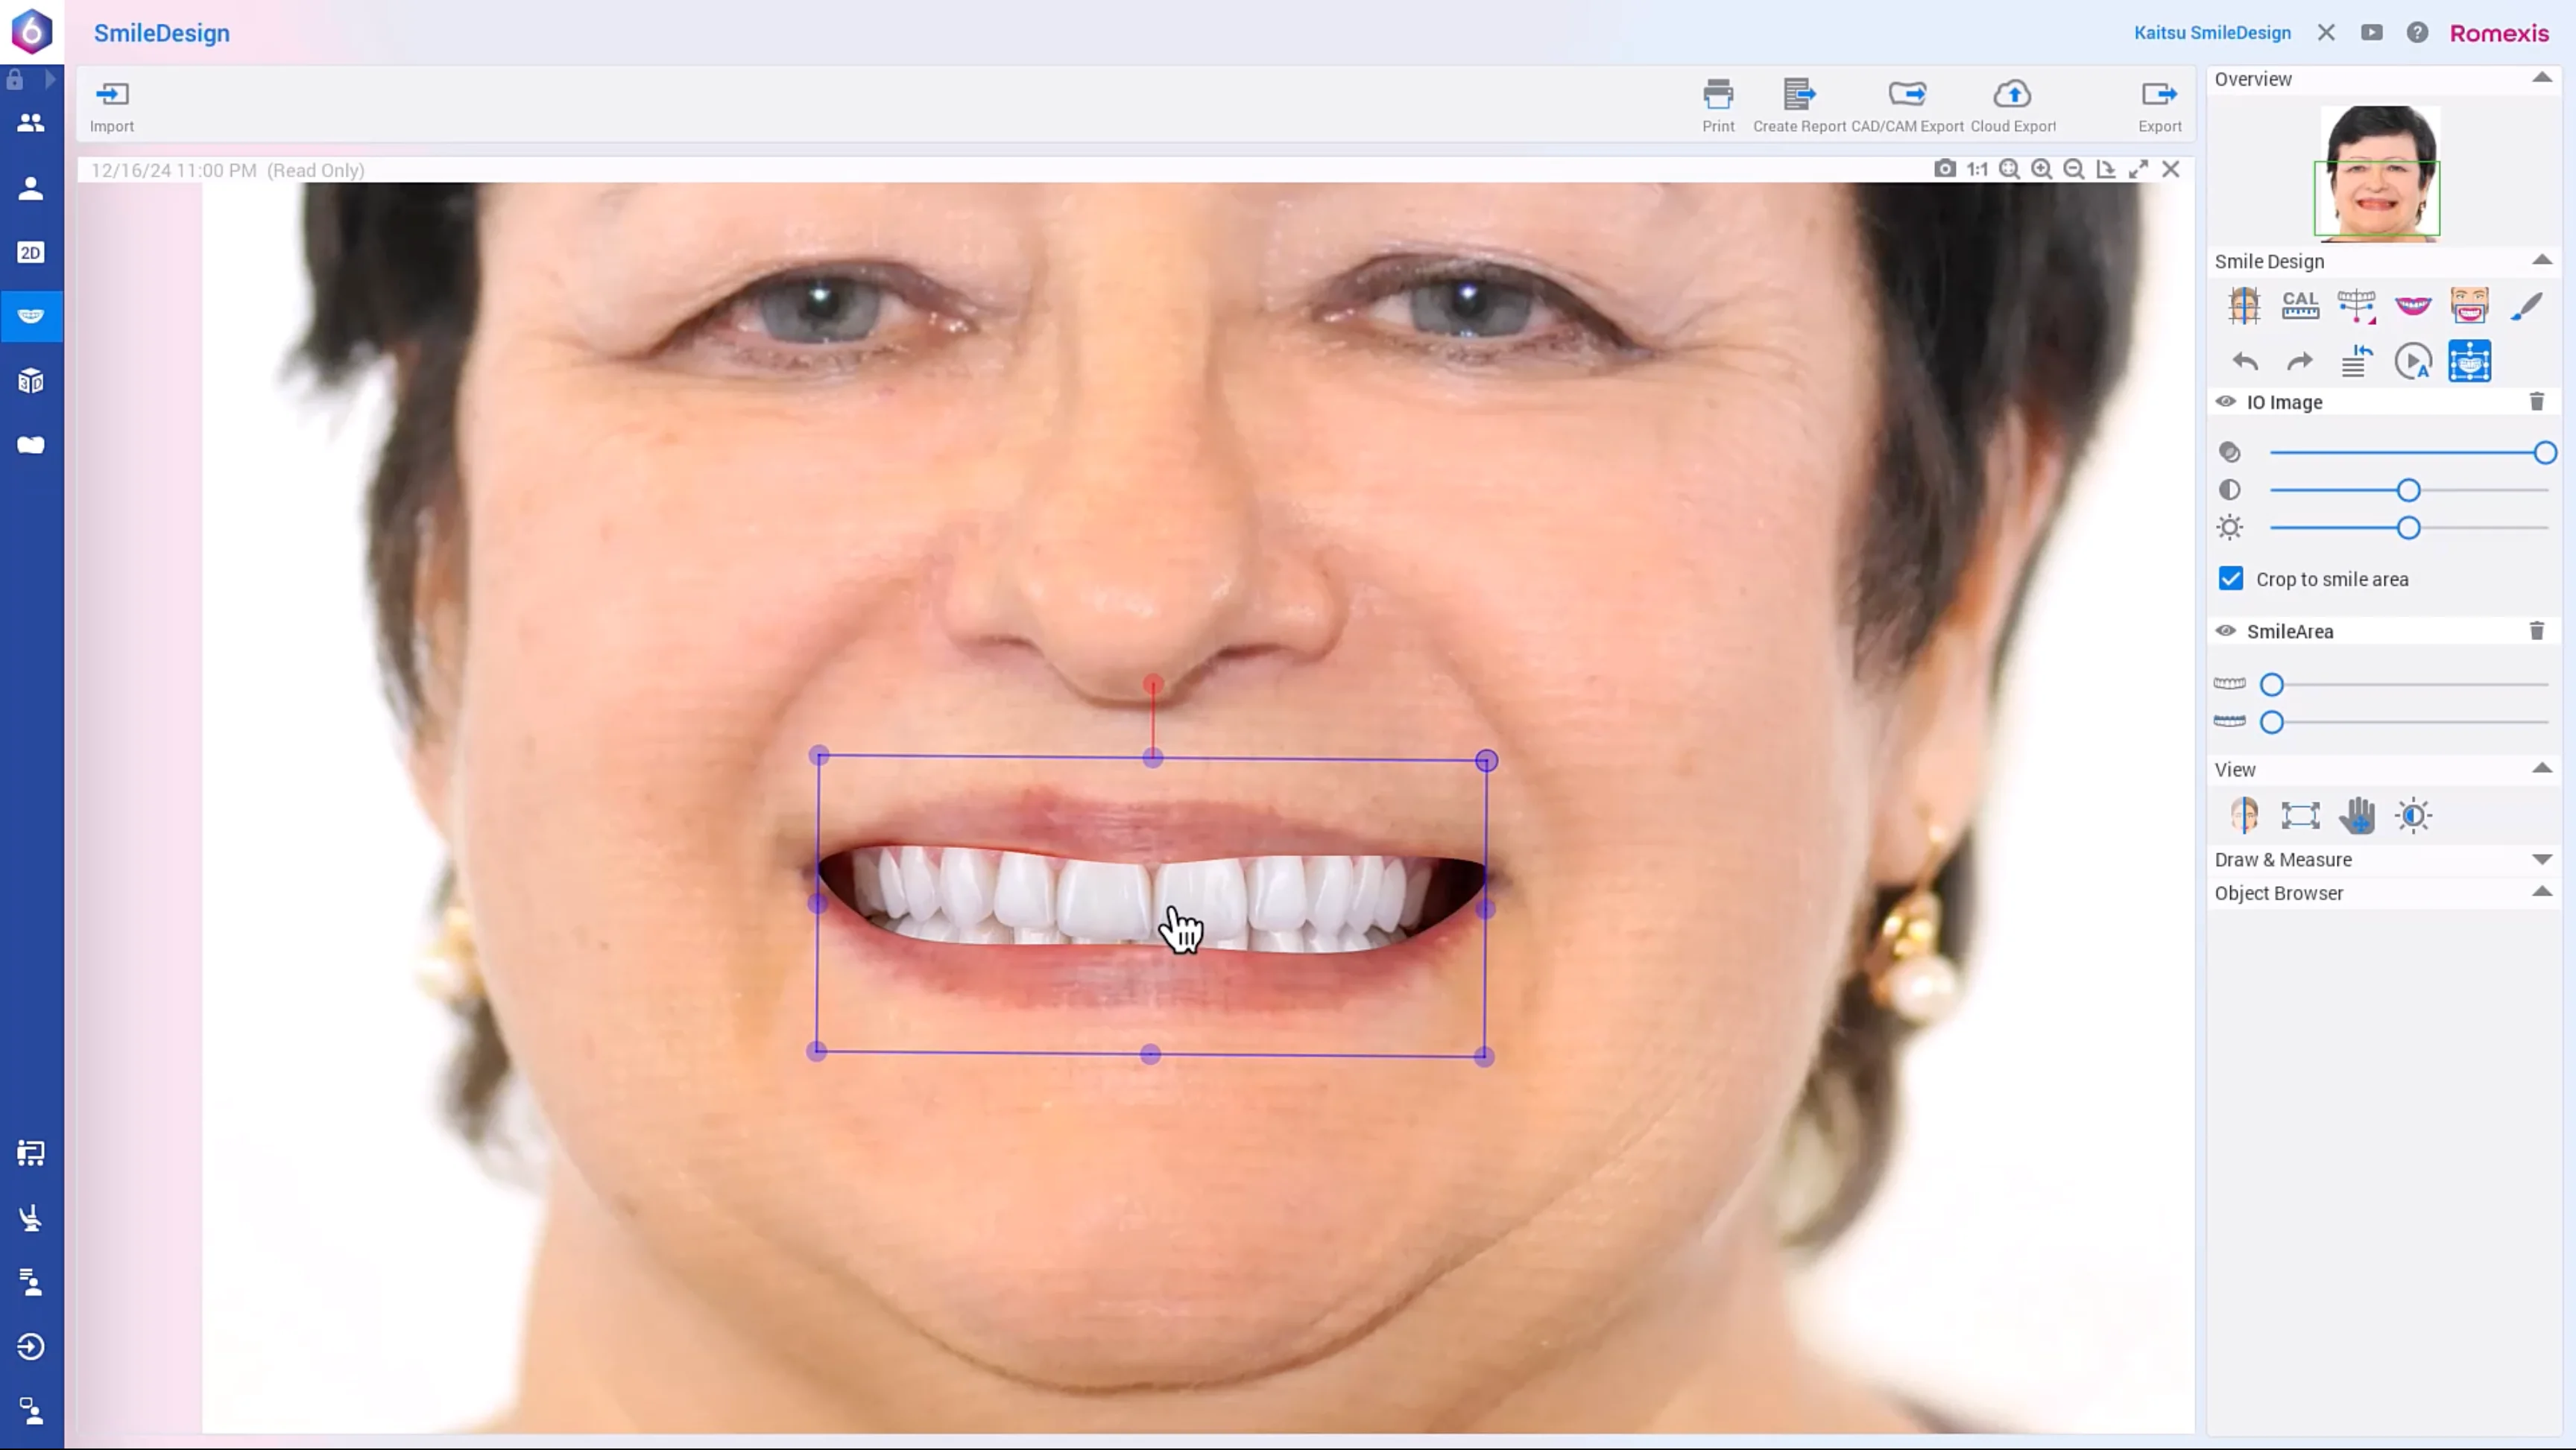Activate the pan hand tool under View
The height and width of the screenshot is (1450, 2576).
[2358, 816]
